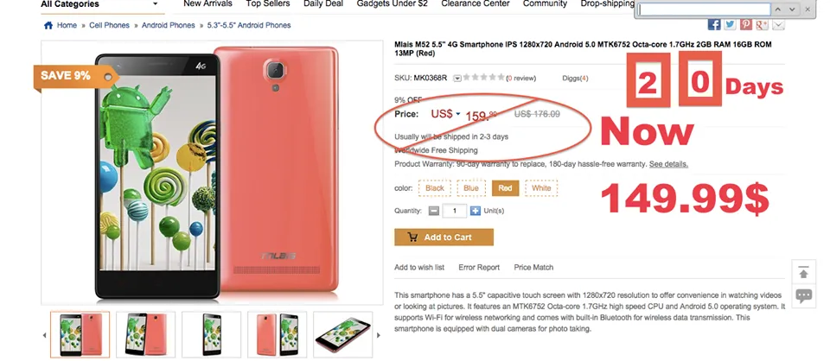Pick the White color option
This screenshot has width=830, height=361.
[541, 188]
